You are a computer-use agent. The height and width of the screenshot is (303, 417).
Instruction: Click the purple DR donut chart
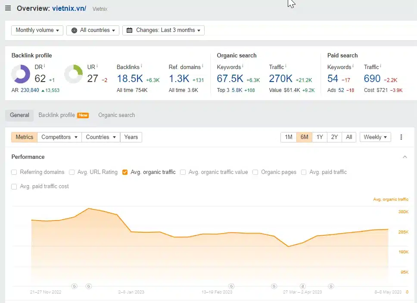click(21, 74)
